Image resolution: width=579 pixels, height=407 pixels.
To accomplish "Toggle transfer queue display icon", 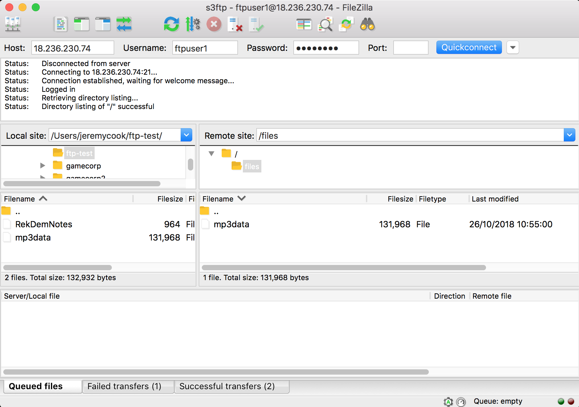I will (124, 24).
